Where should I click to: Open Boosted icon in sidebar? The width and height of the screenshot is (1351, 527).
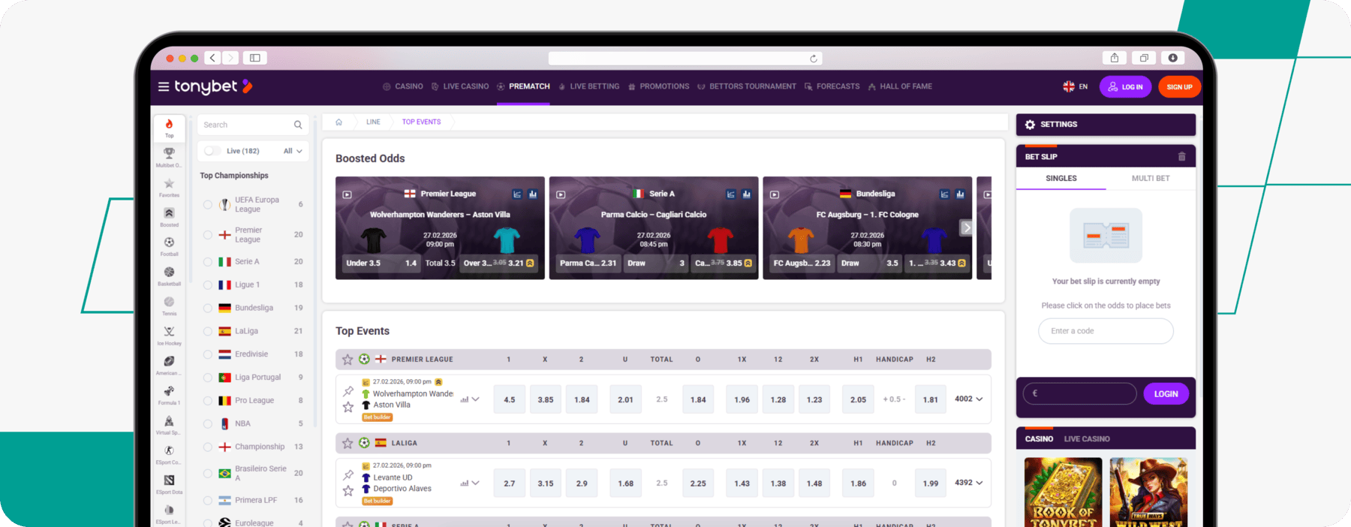170,213
